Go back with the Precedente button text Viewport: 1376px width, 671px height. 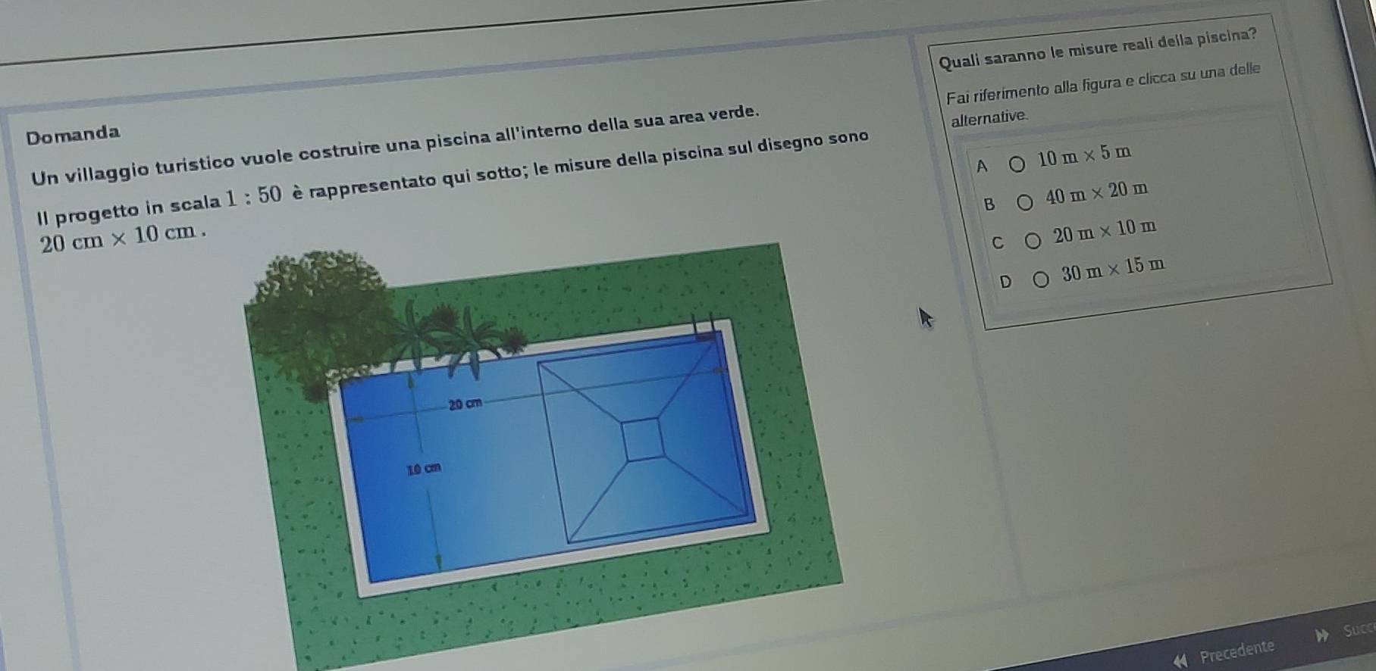tap(1237, 651)
